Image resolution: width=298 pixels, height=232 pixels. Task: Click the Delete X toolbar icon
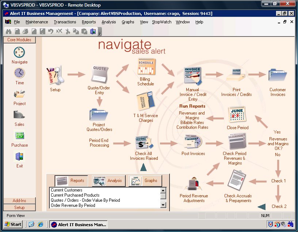coord(59,31)
